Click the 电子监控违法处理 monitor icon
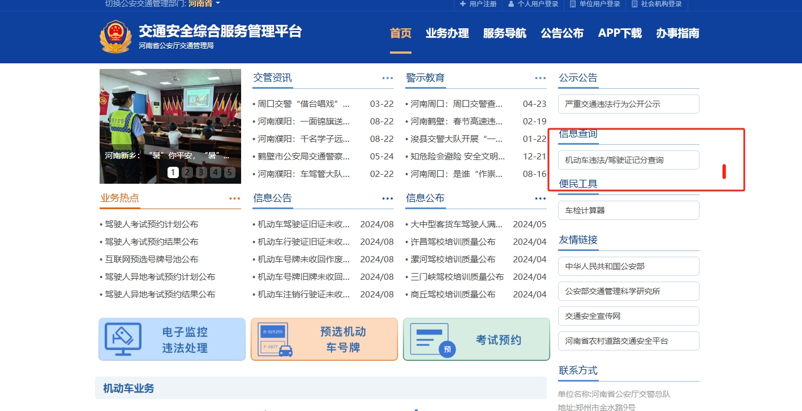 tap(119, 339)
